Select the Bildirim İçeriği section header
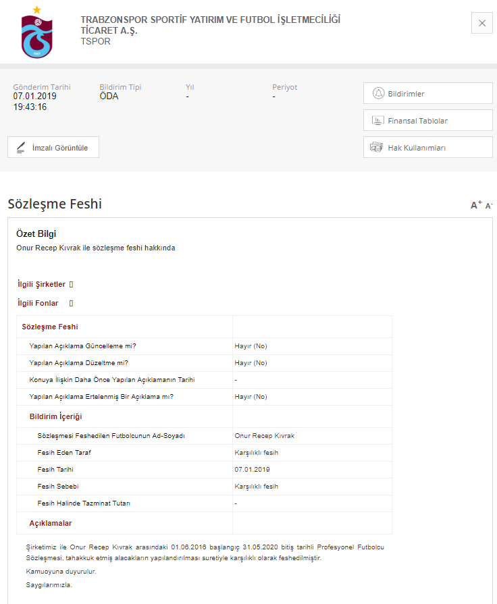Viewport: 497px width, 604px height. (55, 416)
